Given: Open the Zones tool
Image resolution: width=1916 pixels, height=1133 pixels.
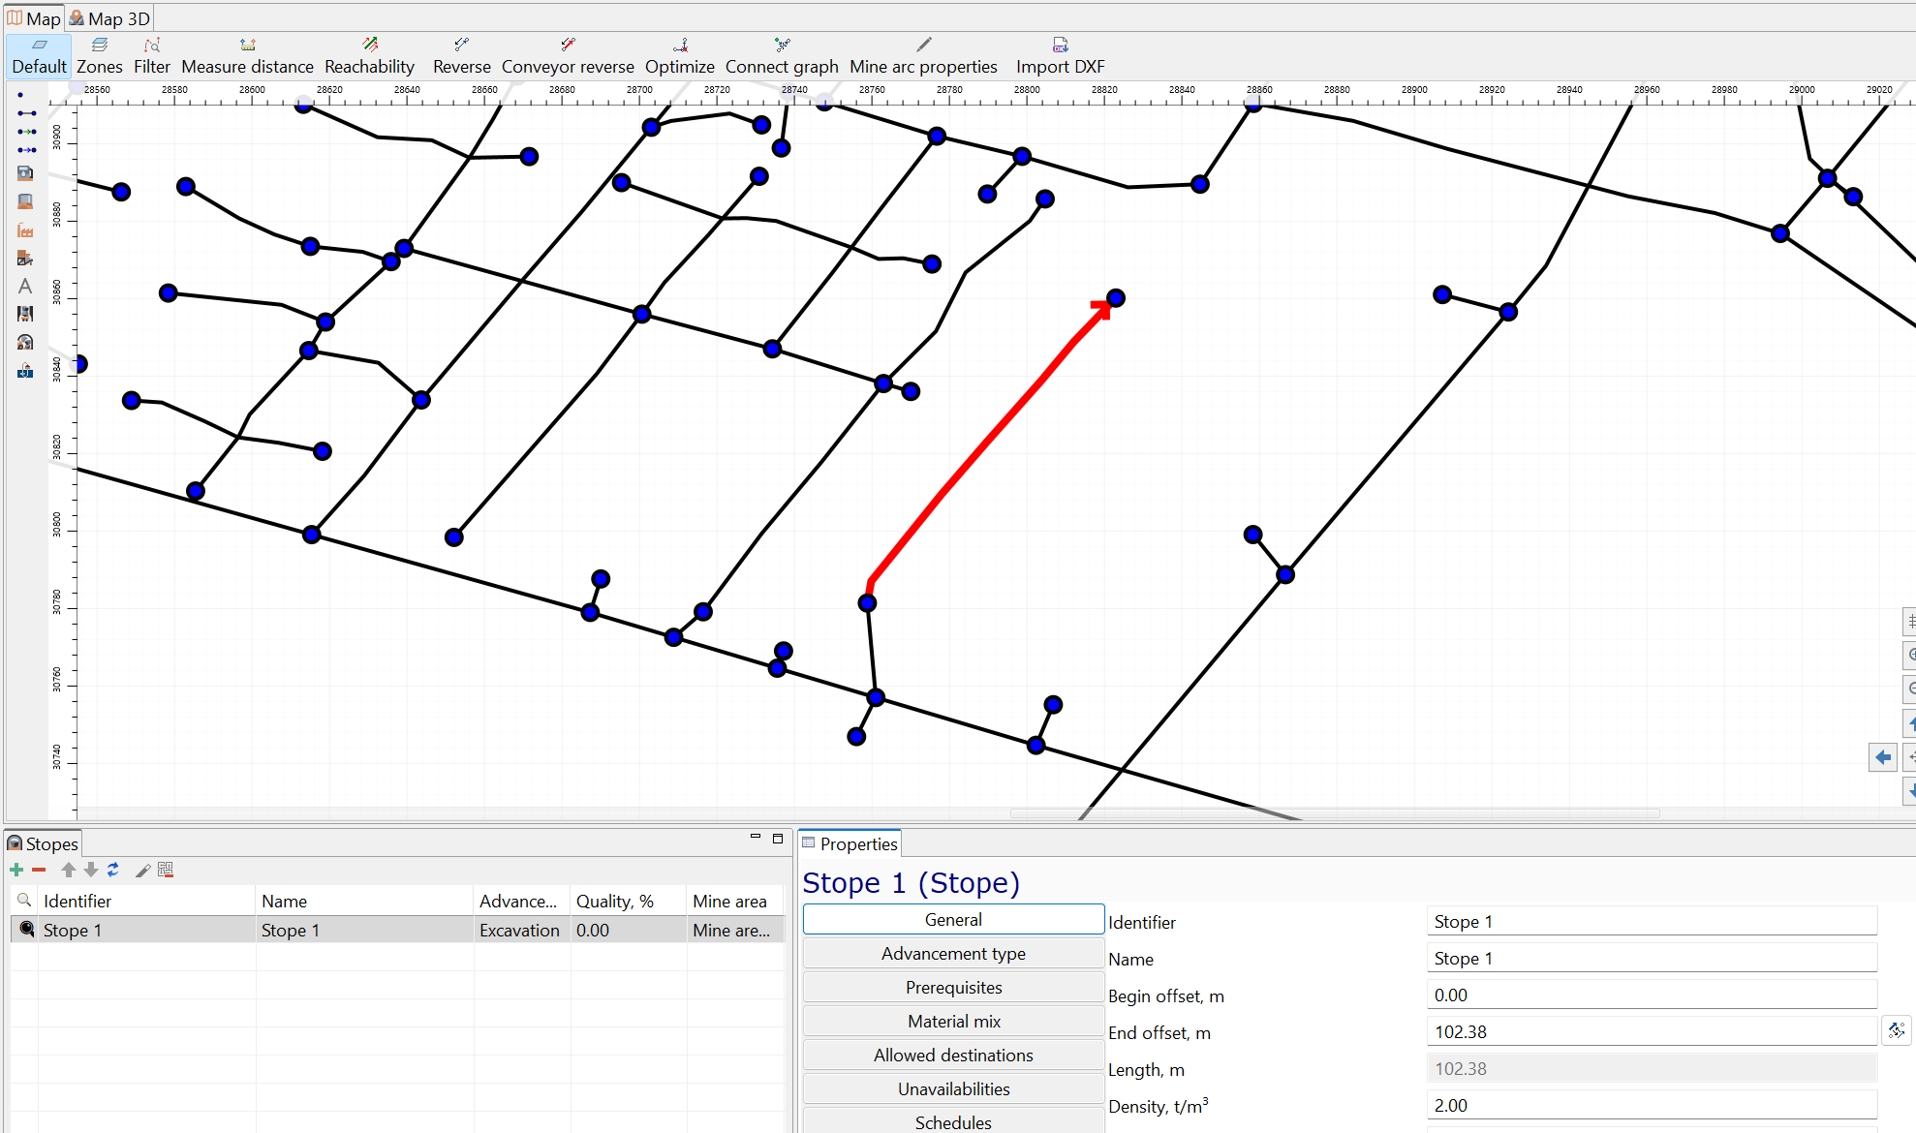Looking at the screenshot, I should [100, 56].
